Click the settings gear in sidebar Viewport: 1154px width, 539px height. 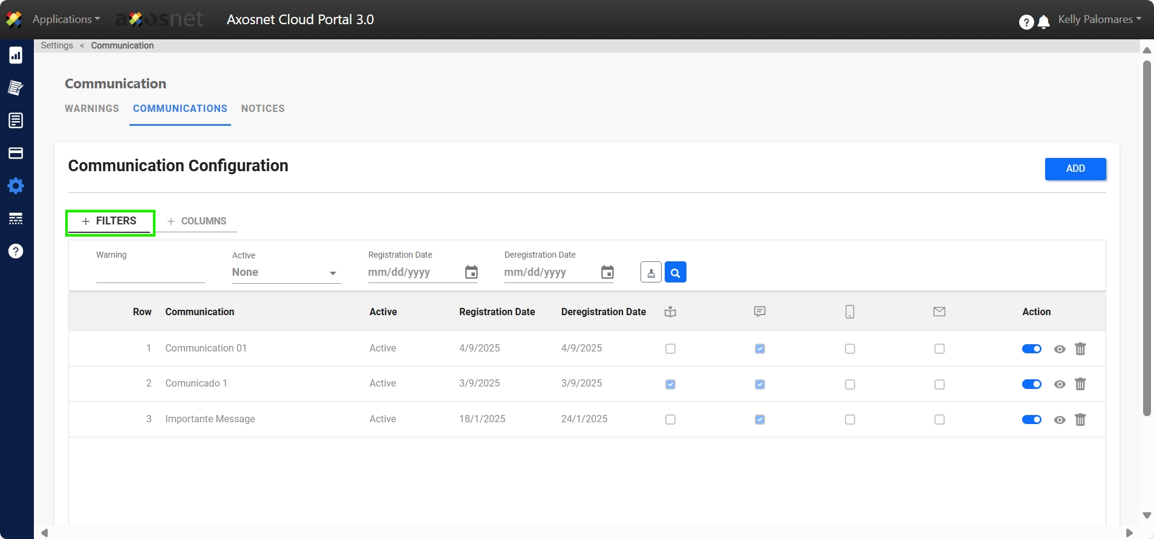click(x=16, y=186)
